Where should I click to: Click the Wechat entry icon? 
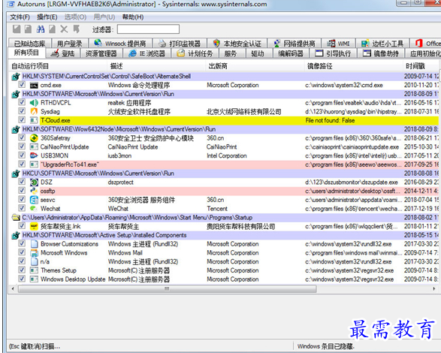pyautogui.click(x=34, y=209)
